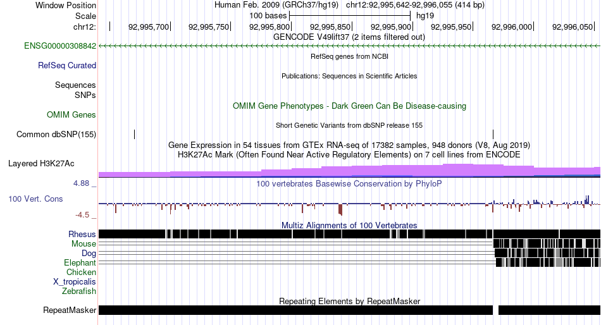
Task: Click the hg19 label beside scale bar
Action: tap(425, 16)
